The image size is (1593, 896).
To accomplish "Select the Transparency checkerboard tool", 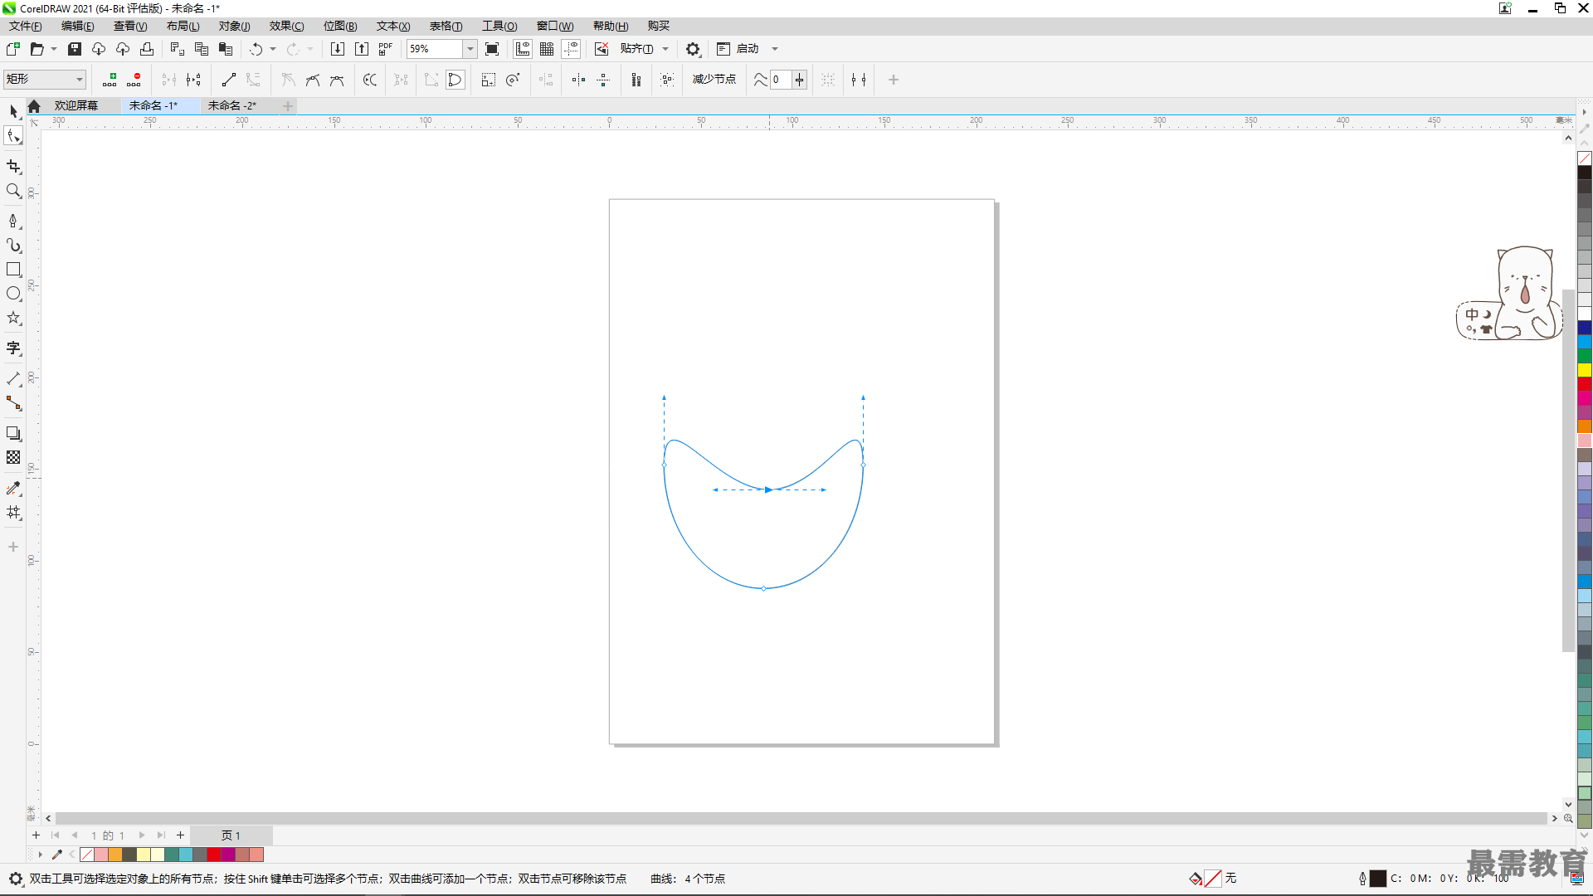I will 13,458.
